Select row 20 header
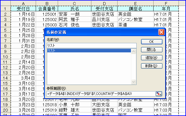 click(x=5, y=110)
